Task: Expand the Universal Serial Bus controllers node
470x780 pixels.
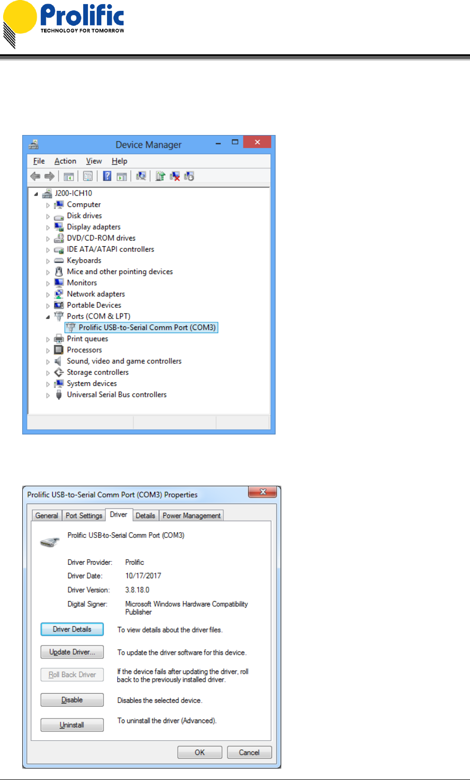Action: [x=48, y=395]
